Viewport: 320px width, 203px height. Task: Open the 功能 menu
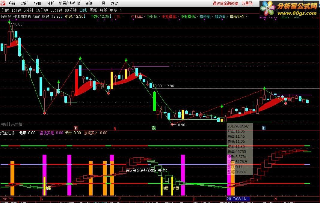(25, 3)
